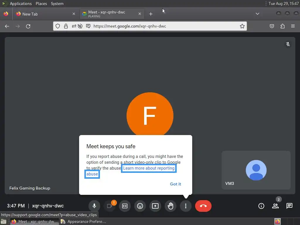
Task: Open the Places menu
Action: (41, 4)
